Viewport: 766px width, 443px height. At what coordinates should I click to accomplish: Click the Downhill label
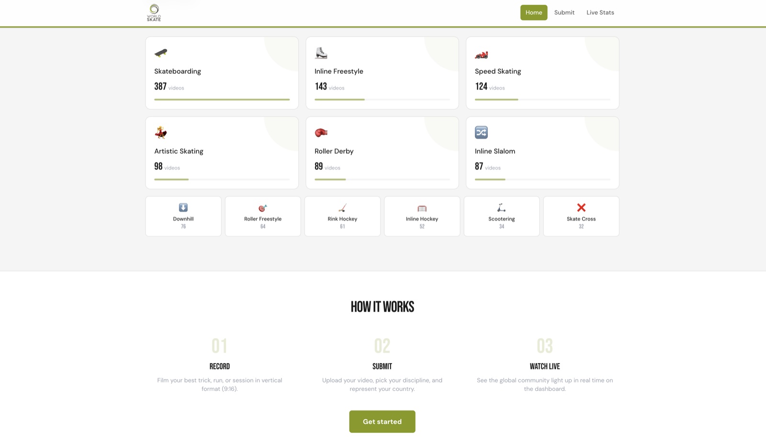tap(183, 219)
